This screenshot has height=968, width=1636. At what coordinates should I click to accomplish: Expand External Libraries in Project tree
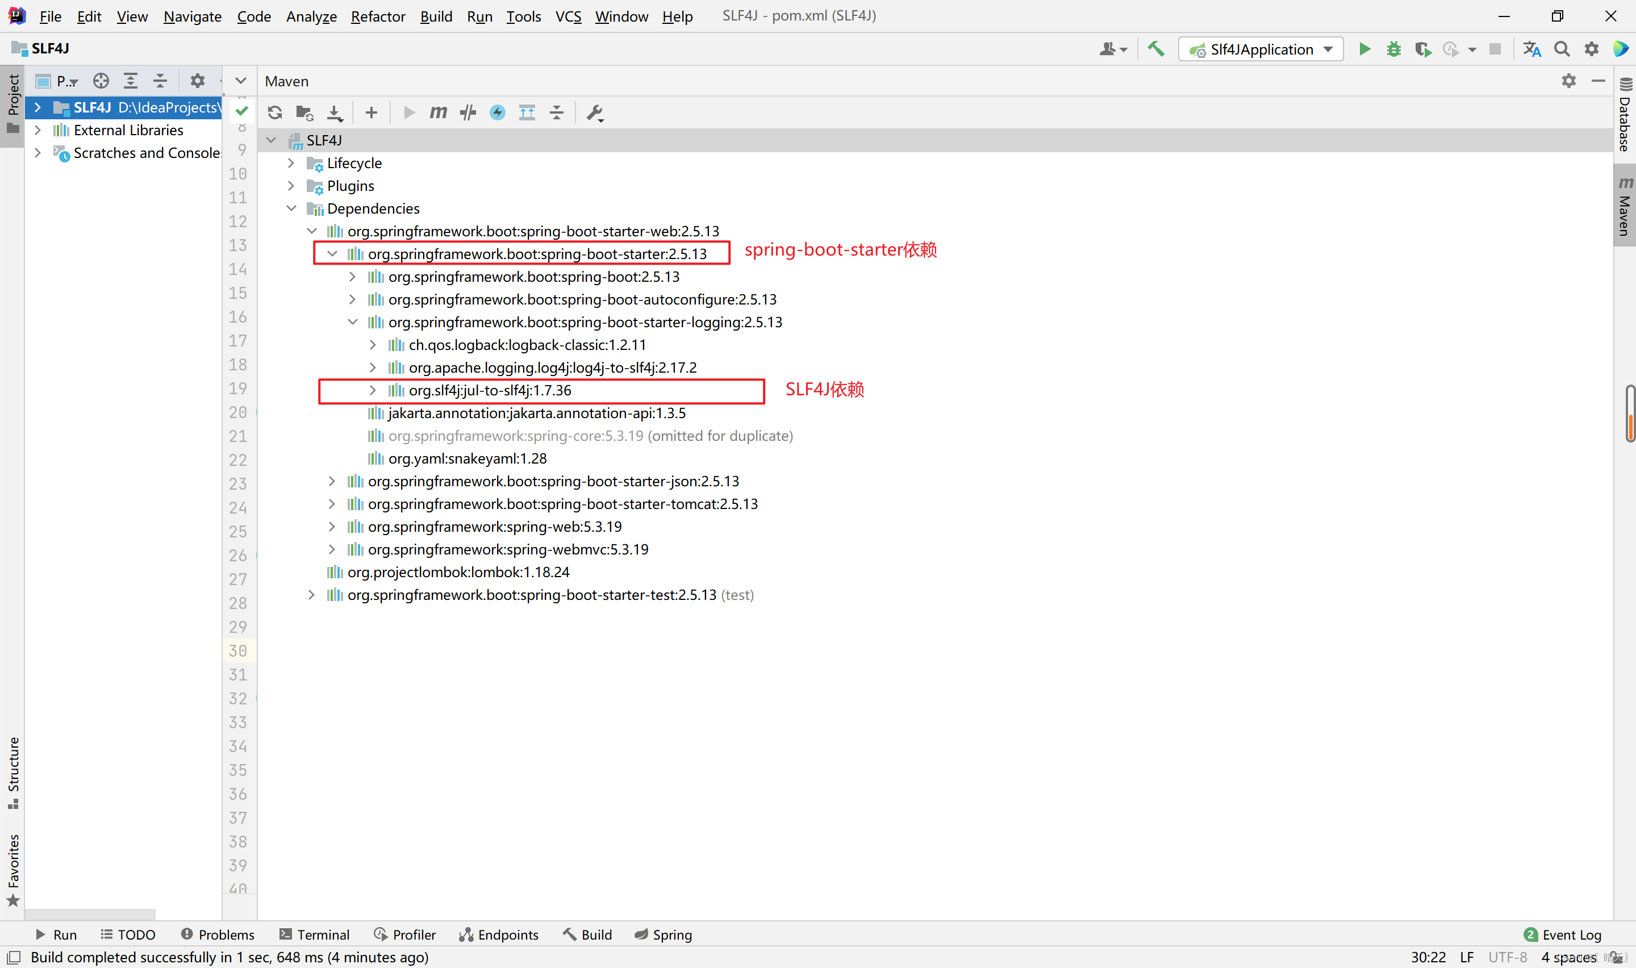[38, 131]
